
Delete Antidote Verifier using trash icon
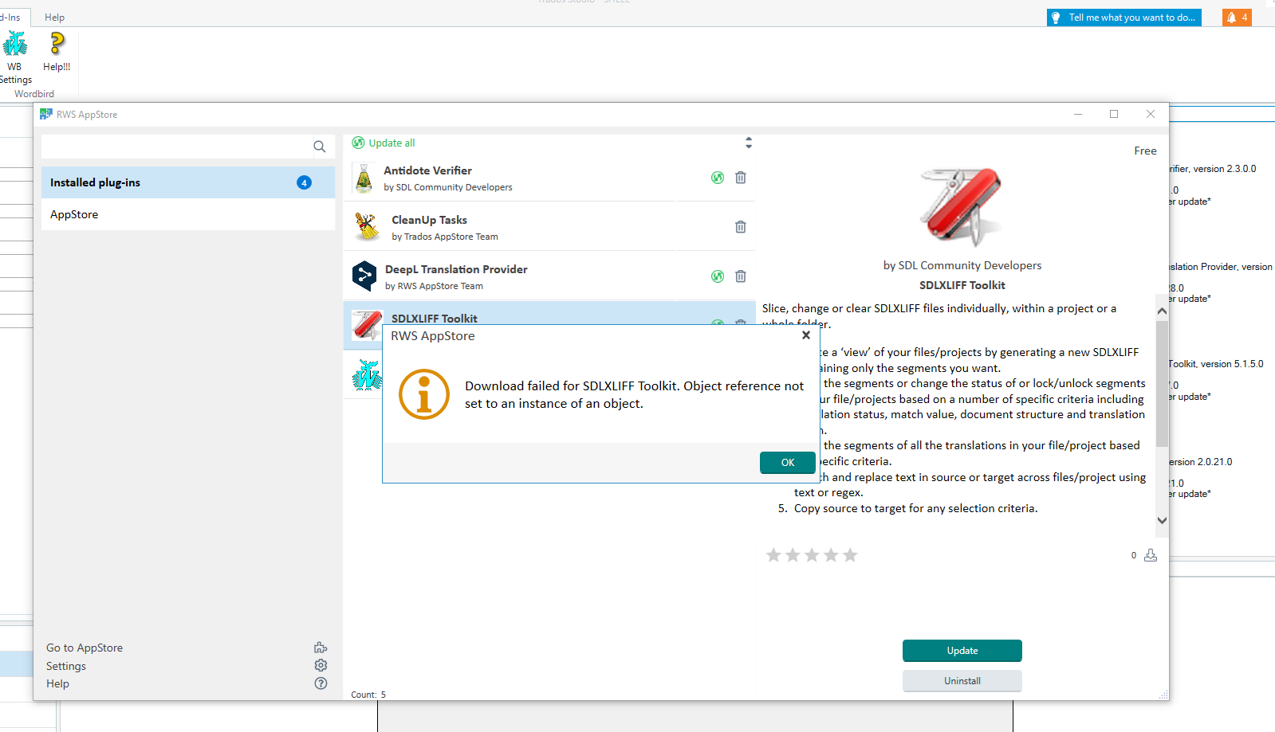click(x=741, y=178)
